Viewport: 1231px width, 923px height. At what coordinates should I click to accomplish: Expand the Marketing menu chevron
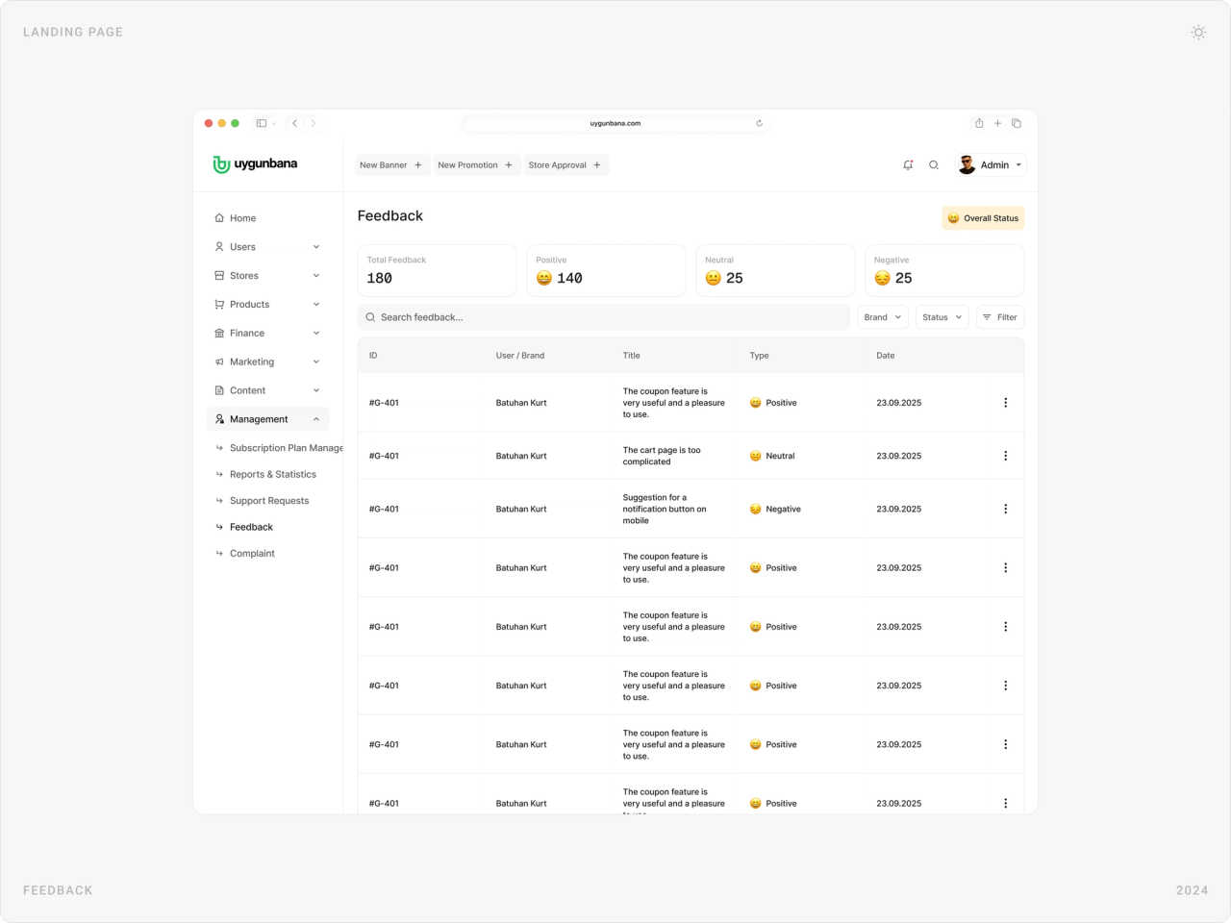pyautogui.click(x=316, y=362)
